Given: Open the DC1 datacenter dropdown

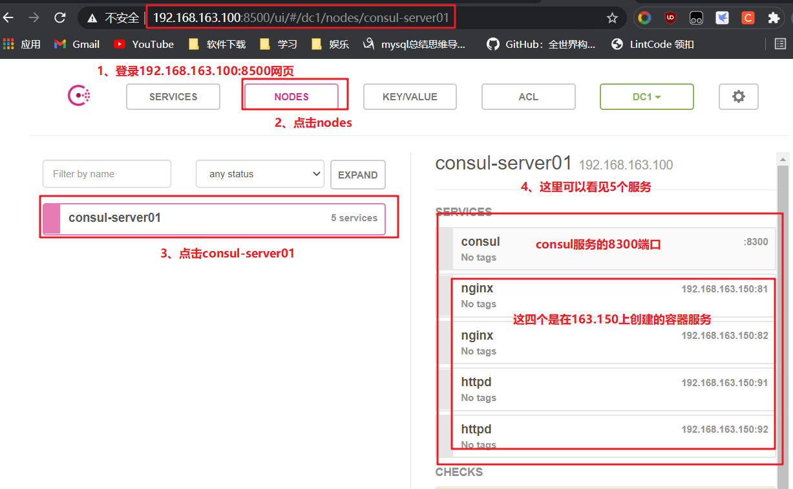Looking at the screenshot, I should [647, 96].
